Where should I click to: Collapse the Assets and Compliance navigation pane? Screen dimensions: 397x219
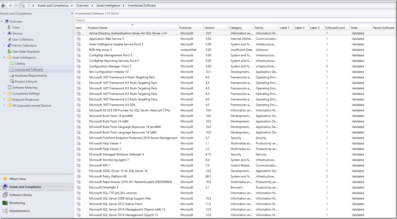point(72,14)
